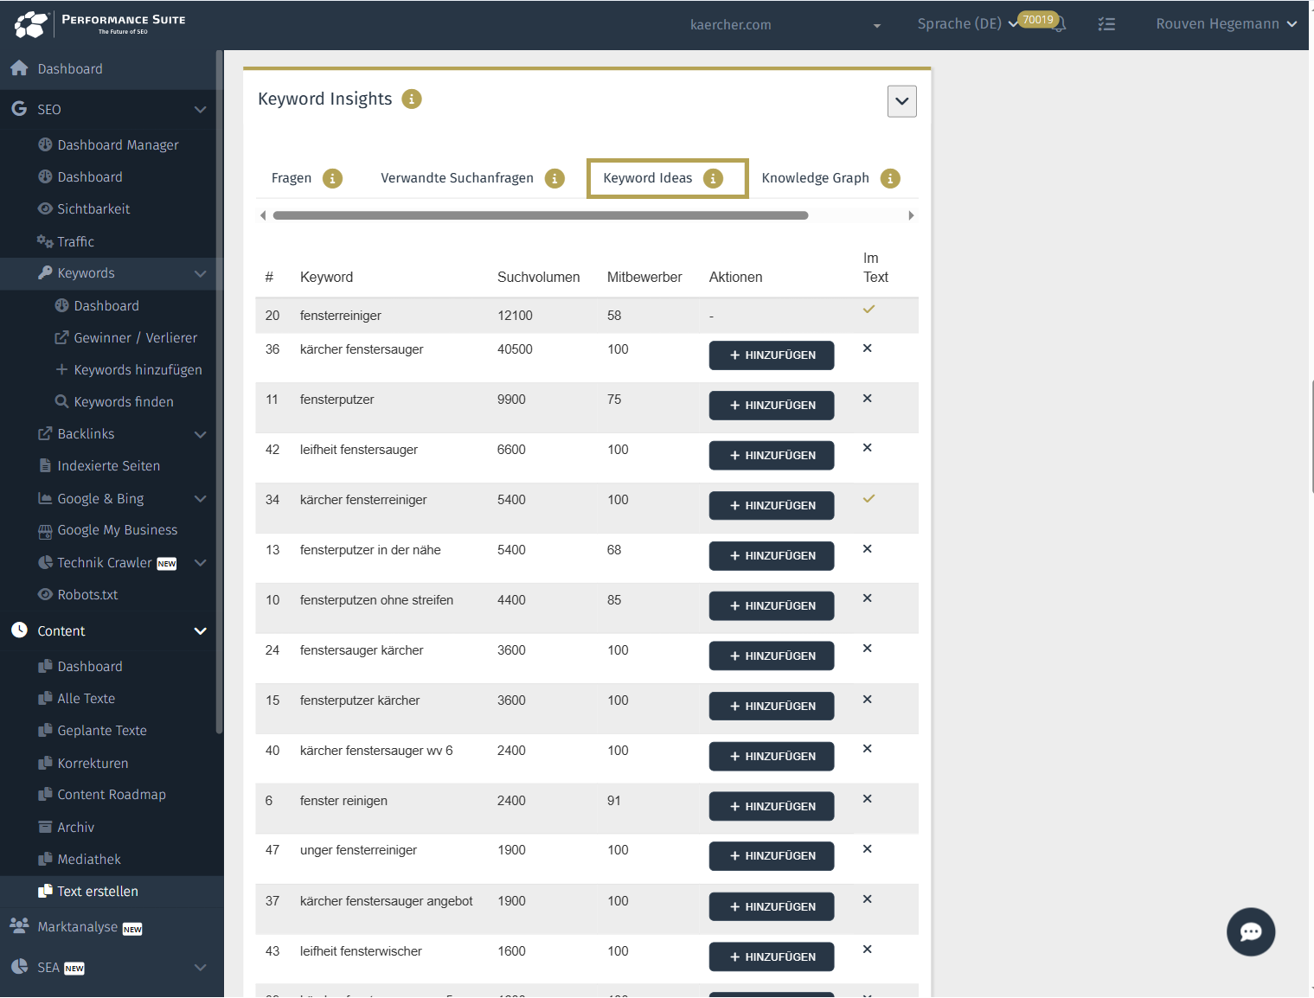
Task: Expand the SEA sidebar section
Action: click(x=200, y=968)
